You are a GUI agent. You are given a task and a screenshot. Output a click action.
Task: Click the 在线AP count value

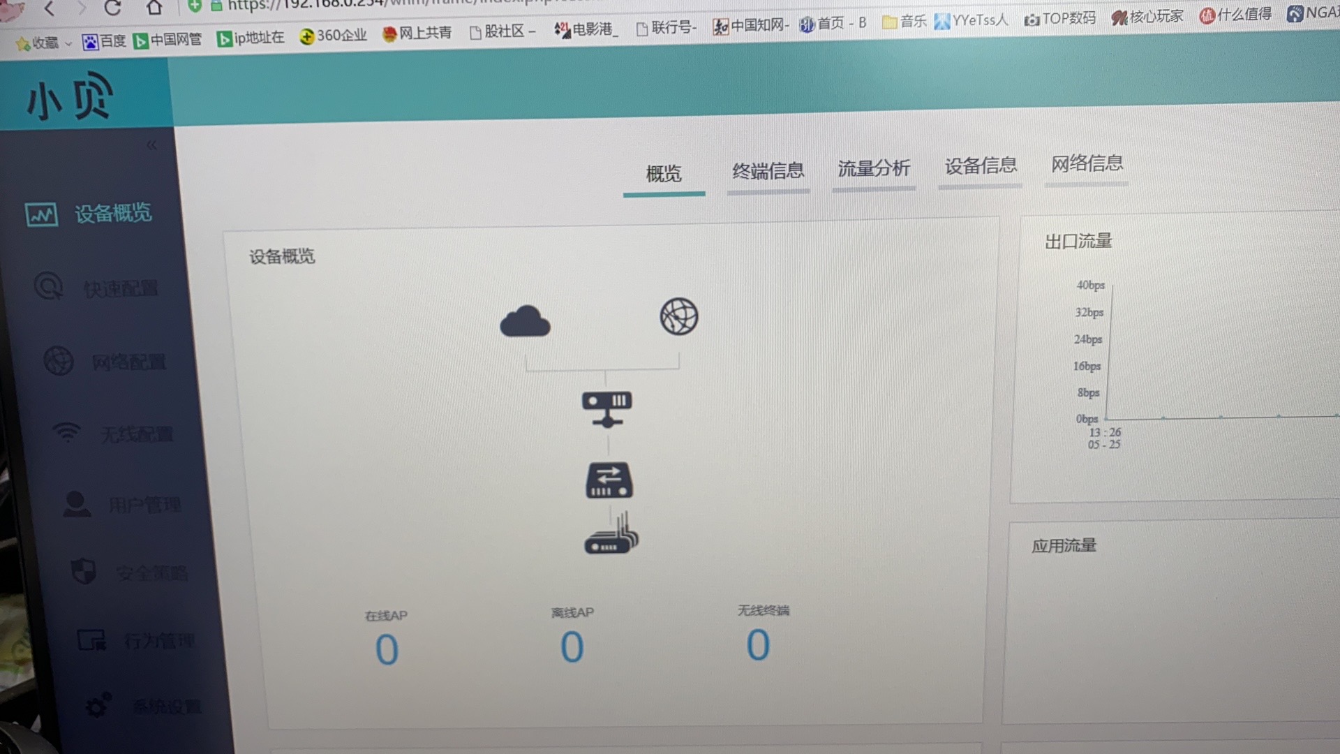387,650
